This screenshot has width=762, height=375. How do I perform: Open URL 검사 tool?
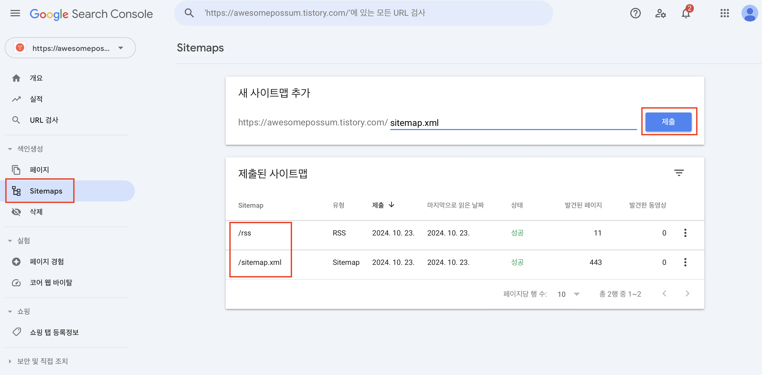pyautogui.click(x=44, y=120)
